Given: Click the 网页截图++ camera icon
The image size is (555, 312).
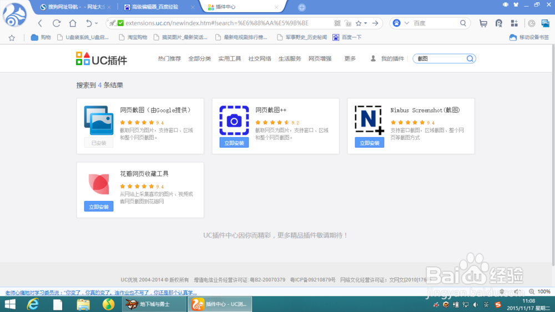Looking at the screenshot, I should 234,120.
